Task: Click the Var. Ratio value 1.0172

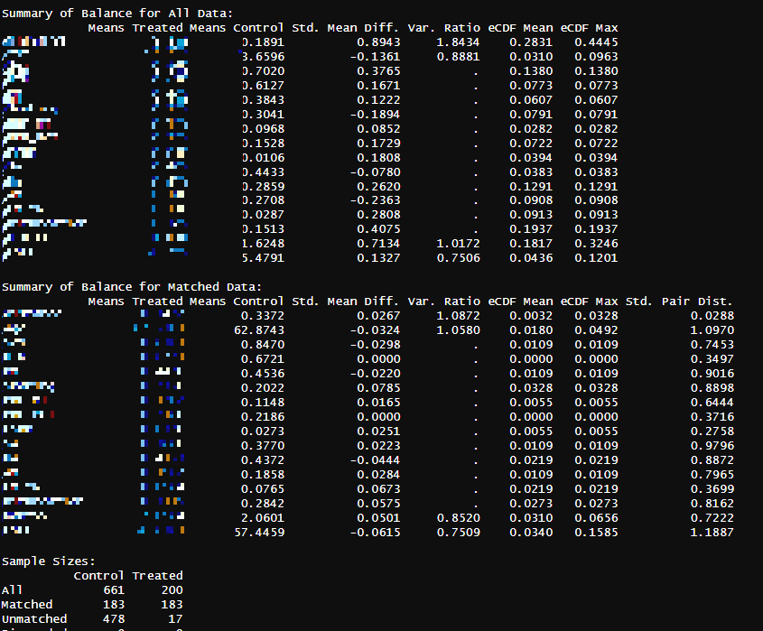Action: click(458, 243)
